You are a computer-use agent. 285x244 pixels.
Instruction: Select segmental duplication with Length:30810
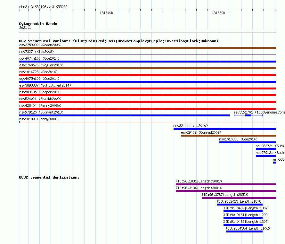(x=225, y=184)
